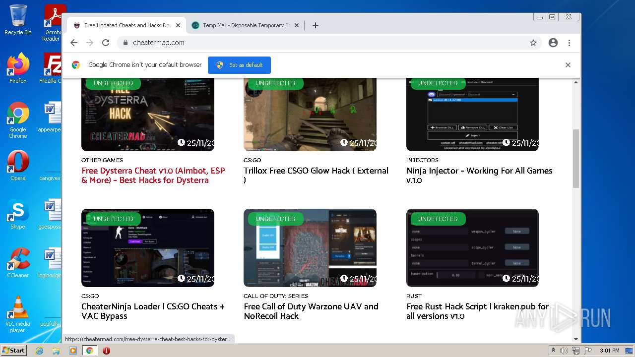Open CheaterNinja Loader CS:GO Cheats link
The width and height of the screenshot is (635, 357).
coord(153,311)
